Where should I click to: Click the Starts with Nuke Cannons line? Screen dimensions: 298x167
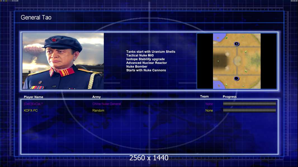tap(146, 70)
